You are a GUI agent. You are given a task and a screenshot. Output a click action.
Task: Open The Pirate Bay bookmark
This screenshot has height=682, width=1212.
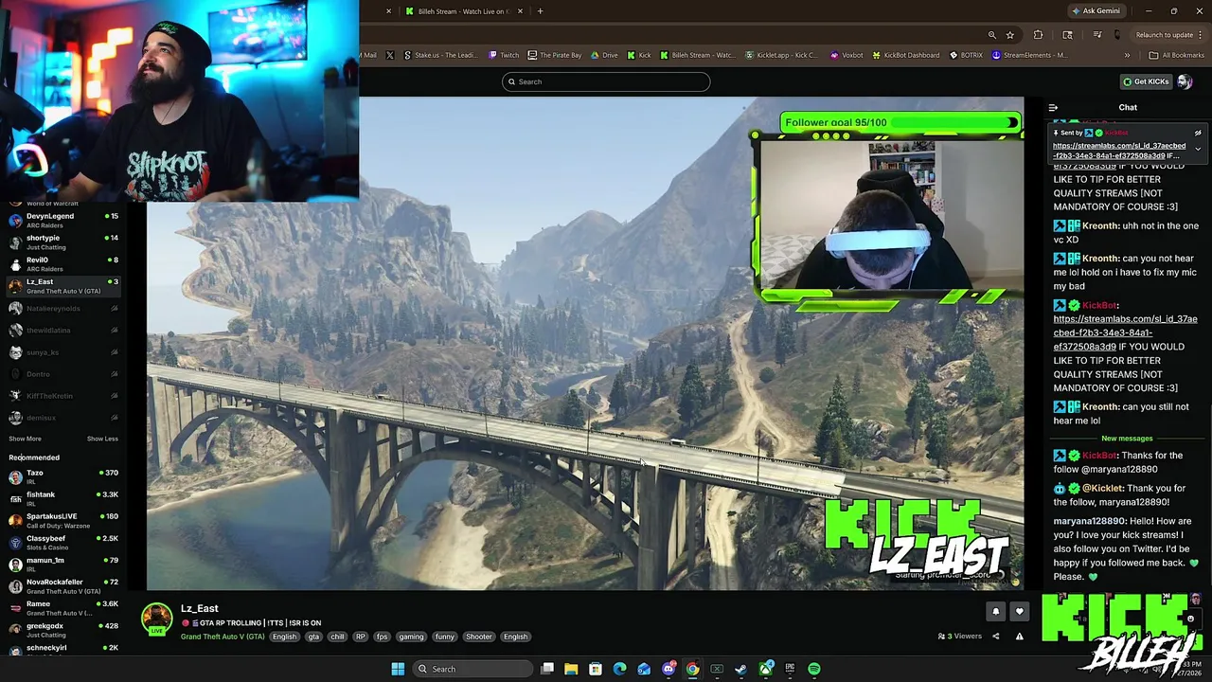click(555, 55)
